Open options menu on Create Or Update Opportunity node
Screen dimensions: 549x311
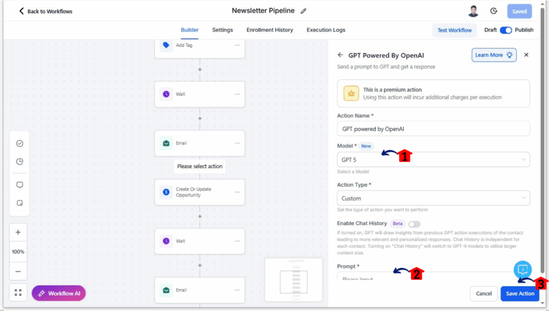237,192
